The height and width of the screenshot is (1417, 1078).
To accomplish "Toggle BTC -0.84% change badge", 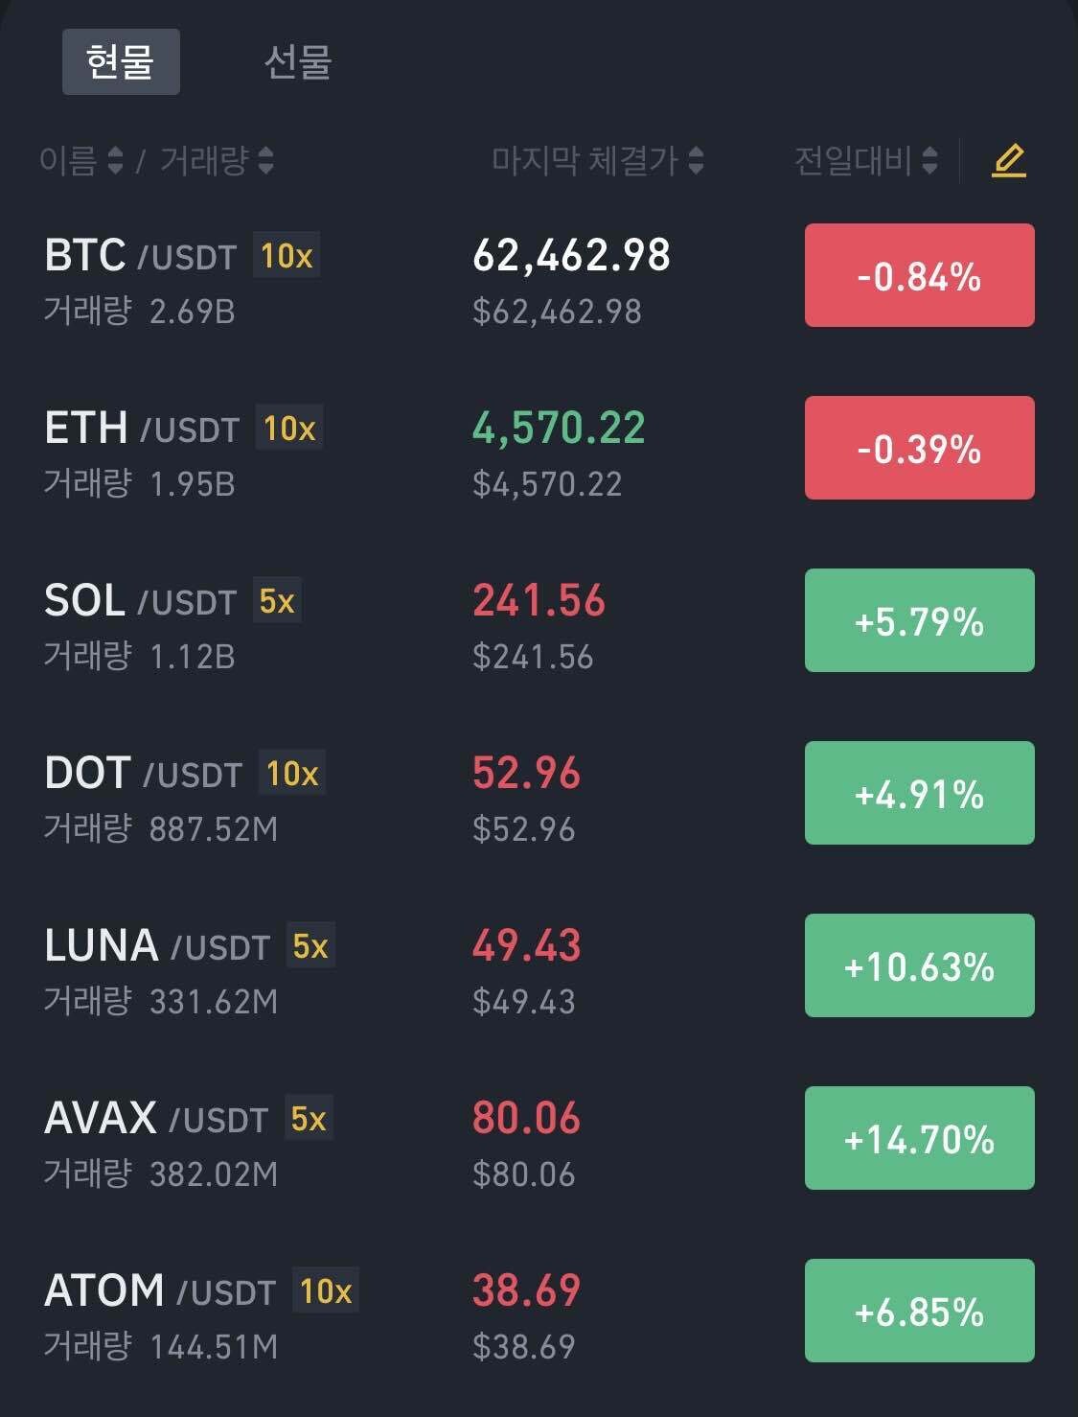I will pyautogui.click(x=919, y=276).
